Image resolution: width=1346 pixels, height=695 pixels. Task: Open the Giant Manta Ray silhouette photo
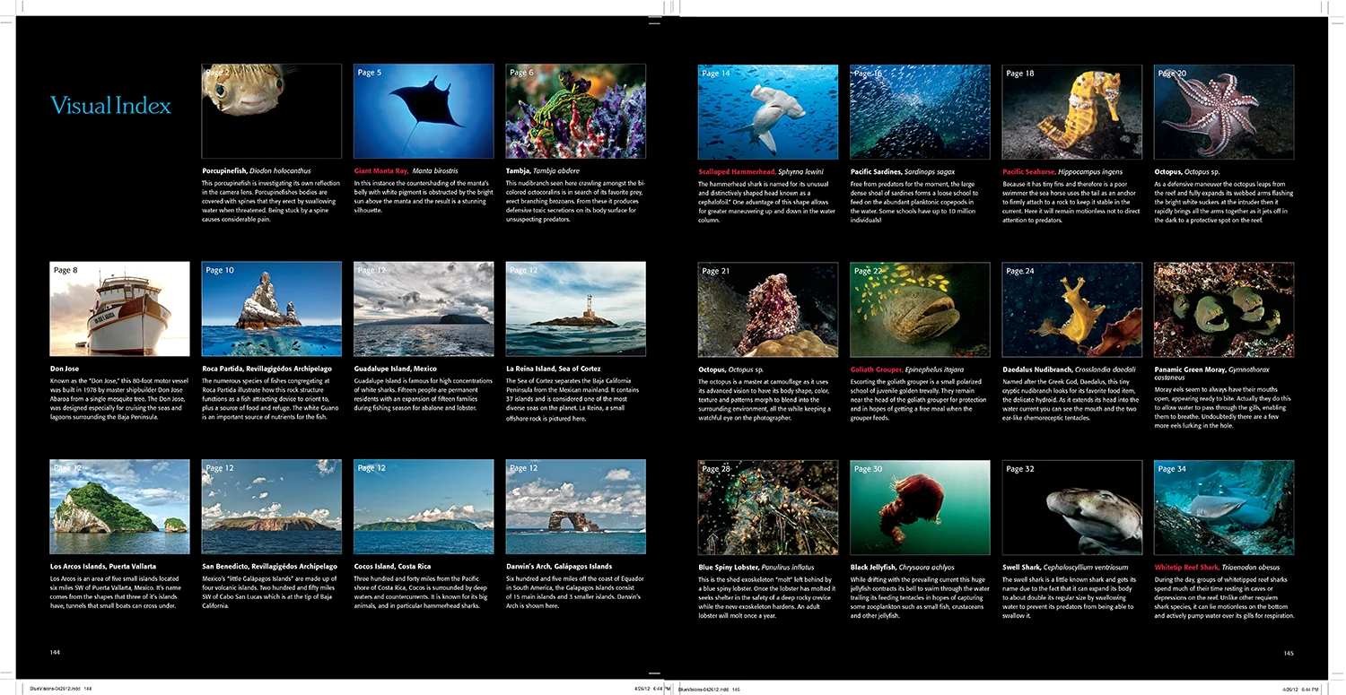pos(424,111)
